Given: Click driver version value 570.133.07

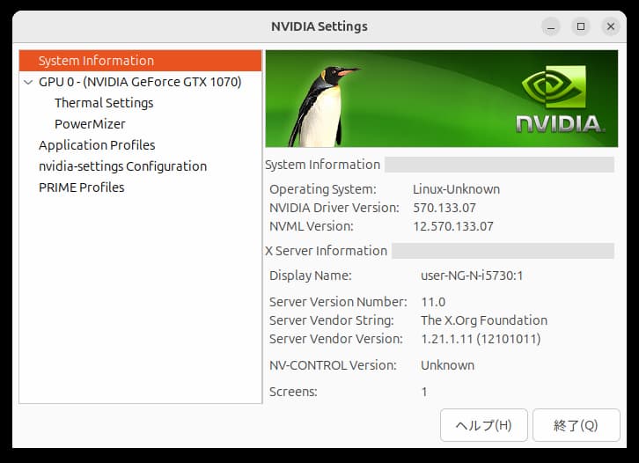Looking at the screenshot, I should (x=444, y=208).
